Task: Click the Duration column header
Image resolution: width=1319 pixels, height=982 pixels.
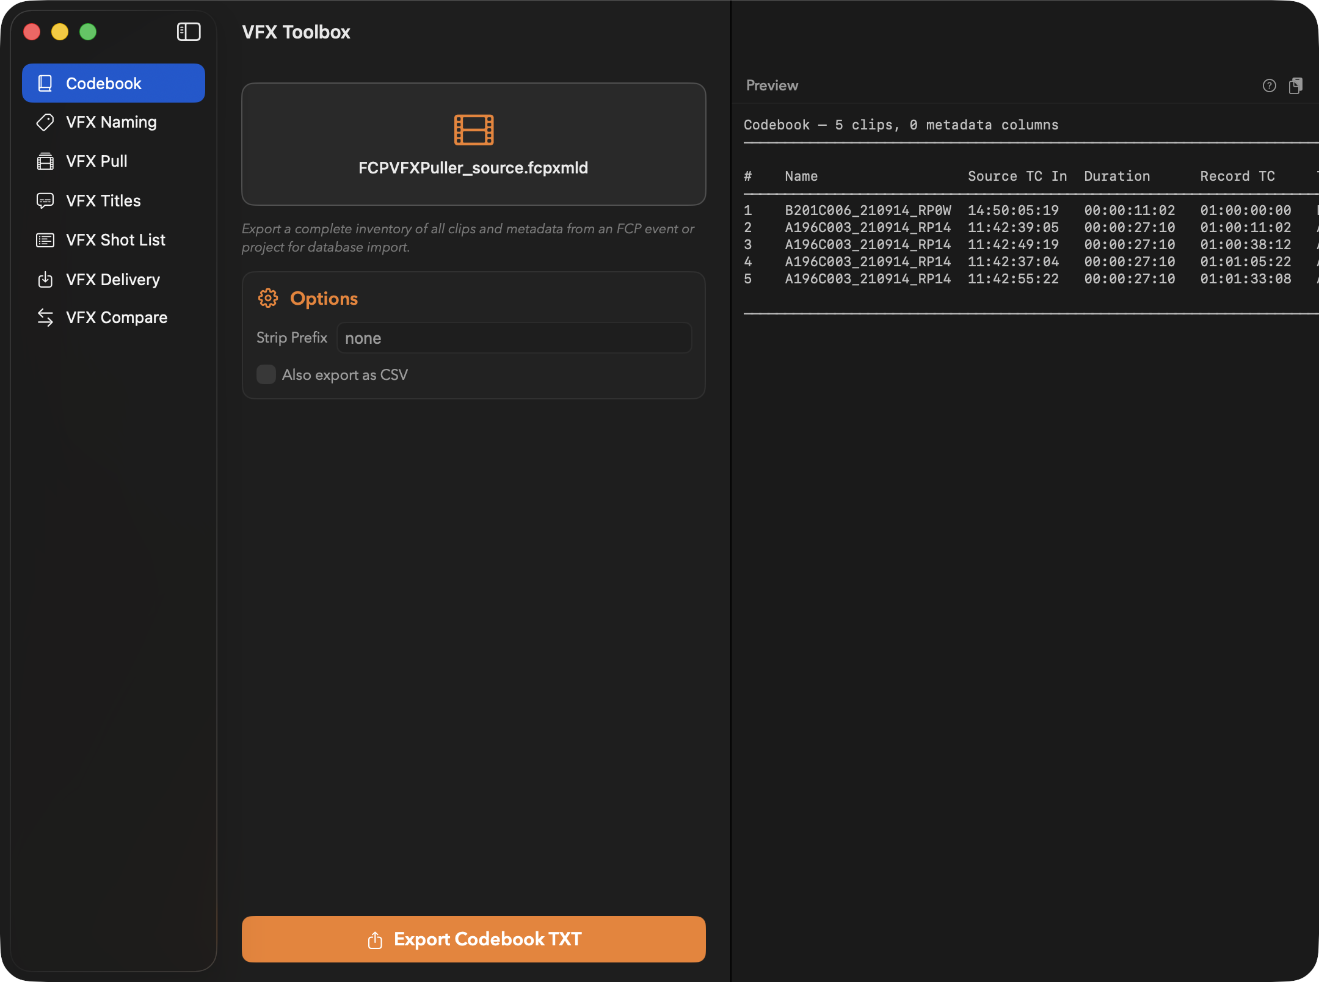Action: click(1116, 176)
